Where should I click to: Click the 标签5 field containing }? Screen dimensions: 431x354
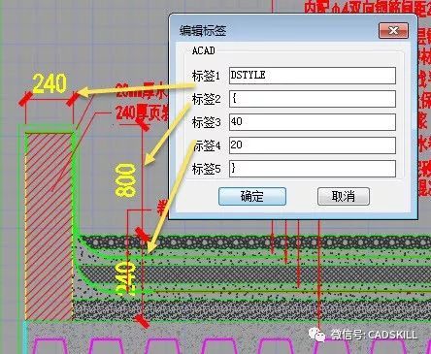coord(313,169)
